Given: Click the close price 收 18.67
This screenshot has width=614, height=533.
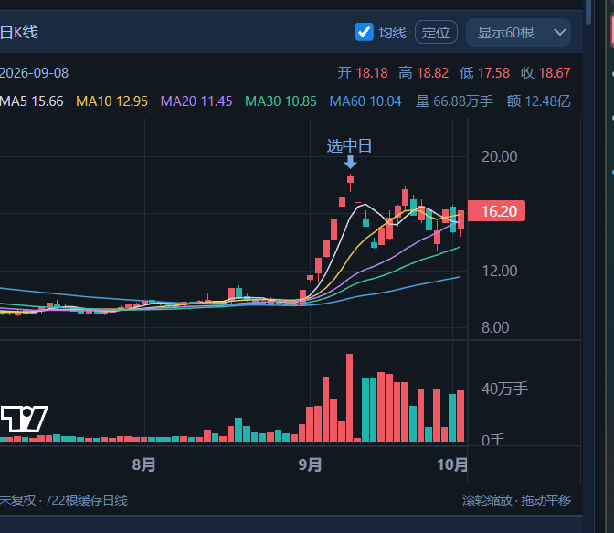Looking at the screenshot, I should 545,73.
